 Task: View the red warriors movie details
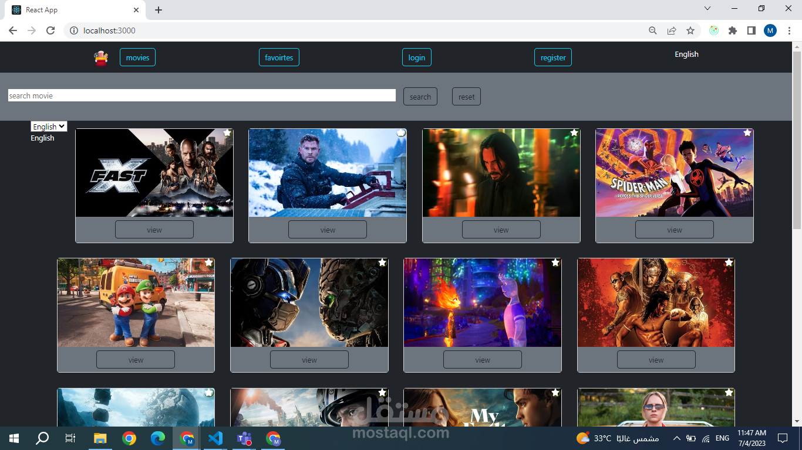[x=656, y=360]
